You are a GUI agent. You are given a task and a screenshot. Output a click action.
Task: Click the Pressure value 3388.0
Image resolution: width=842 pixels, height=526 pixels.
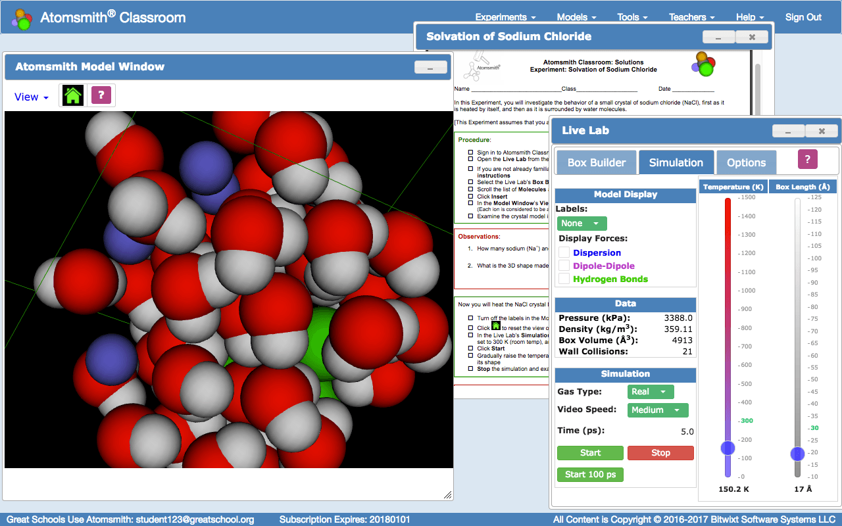pos(678,318)
